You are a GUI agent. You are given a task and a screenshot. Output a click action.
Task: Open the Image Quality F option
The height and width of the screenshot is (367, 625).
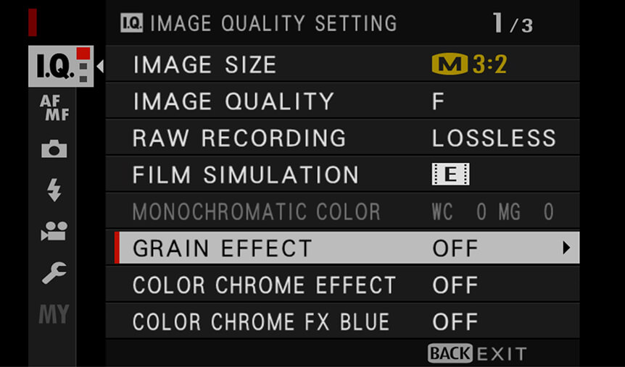pyautogui.click(x=438, y=101)
